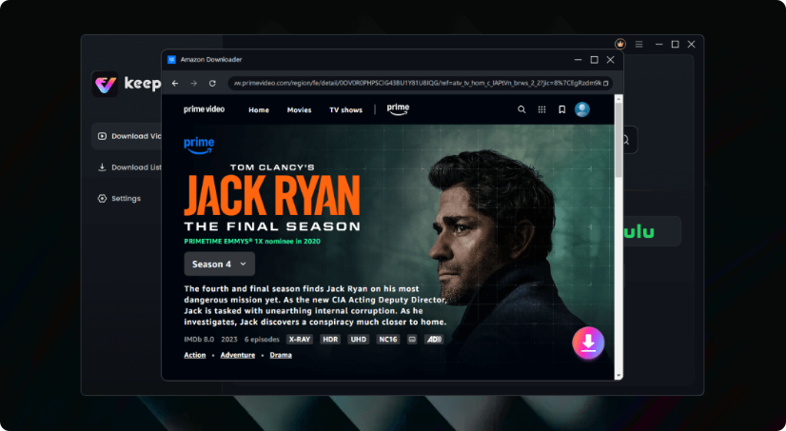The height and width of the screenshot is (431, 786).
Task: Click the '2023' year text
Action: click(229, 340)
